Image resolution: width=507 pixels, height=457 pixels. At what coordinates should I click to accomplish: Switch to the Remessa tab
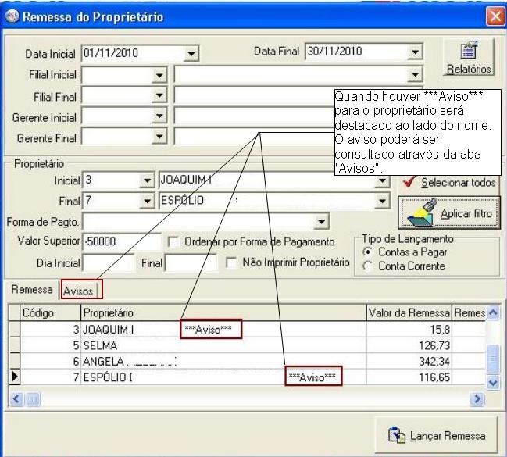[31, 290]
